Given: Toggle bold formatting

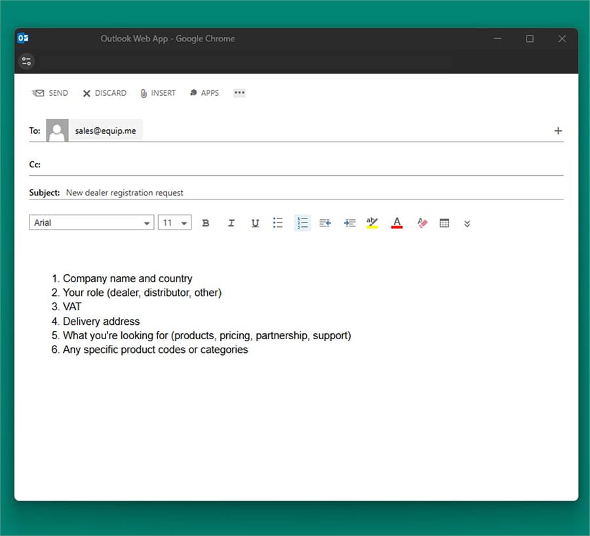Looking at the screenshot, I should click(205, 223).
